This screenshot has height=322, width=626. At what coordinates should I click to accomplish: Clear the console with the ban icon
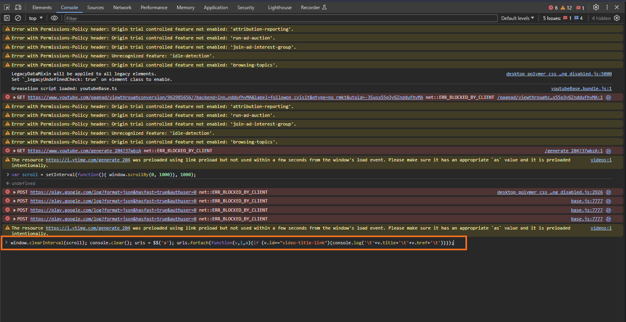[x=18, y=18]
